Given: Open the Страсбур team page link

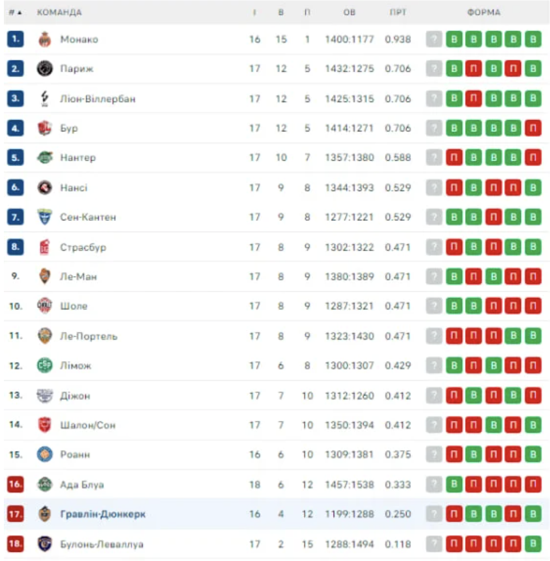Looking at the screenshot, I should point(83,247).
